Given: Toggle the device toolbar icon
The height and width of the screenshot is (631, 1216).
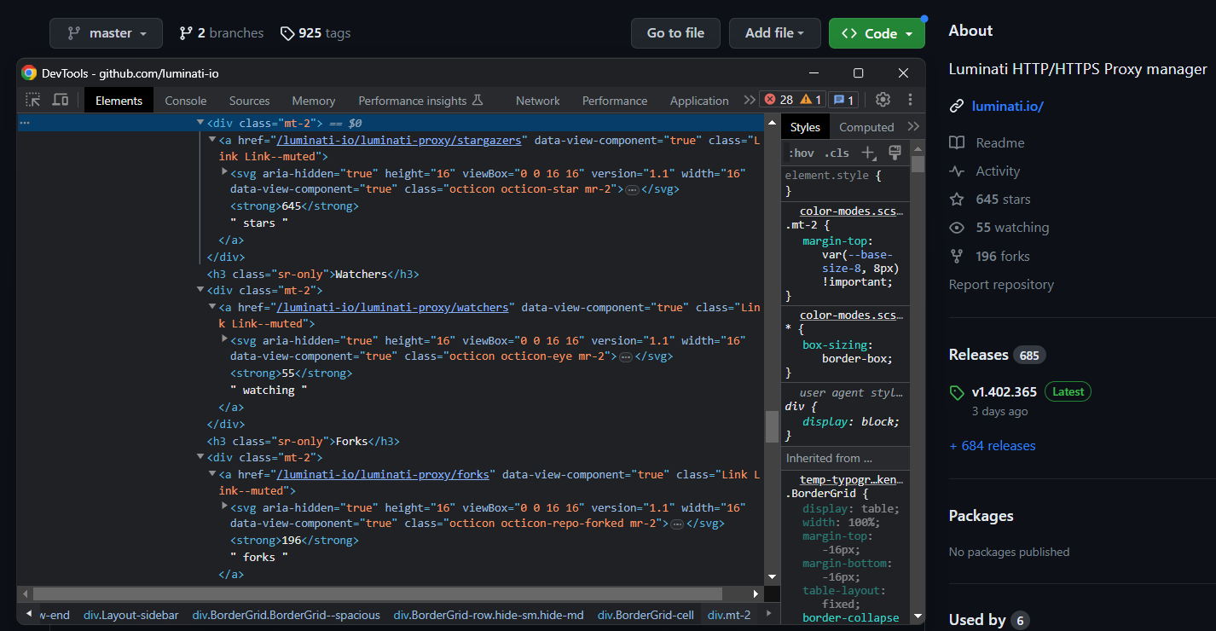Looking at the screenshot, I should coord(61,100).
